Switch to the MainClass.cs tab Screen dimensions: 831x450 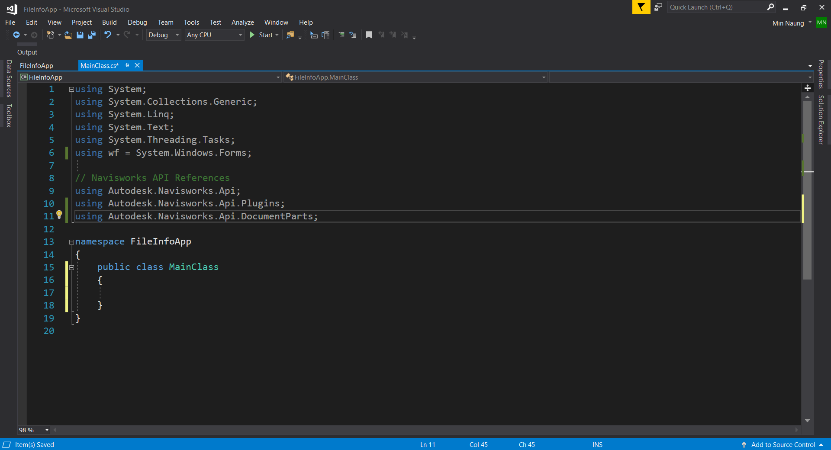(x=99, y=65)
